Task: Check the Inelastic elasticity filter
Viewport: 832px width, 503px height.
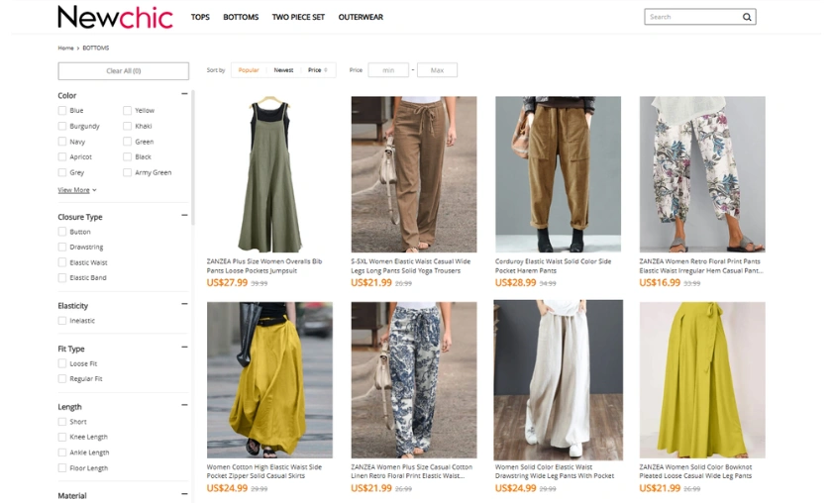Action: pos(62,321)
